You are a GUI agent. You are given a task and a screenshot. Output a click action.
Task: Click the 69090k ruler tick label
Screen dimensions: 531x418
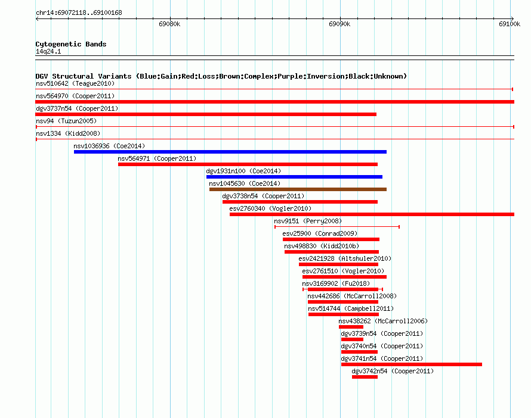[339, 24]
